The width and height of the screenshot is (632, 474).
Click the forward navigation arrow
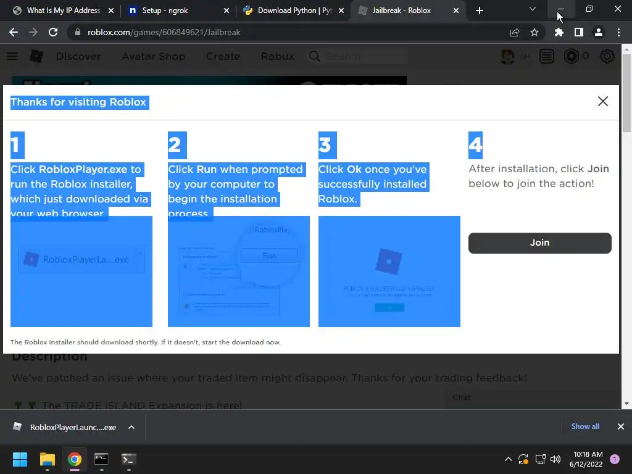pyautogui.click(x=33, y=32)
